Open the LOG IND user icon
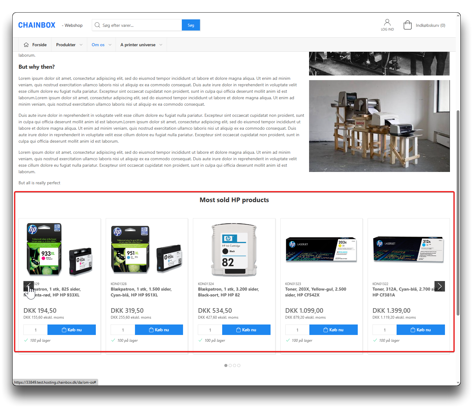Viewport: 473px width, 408px height. [x=387, y=25]
